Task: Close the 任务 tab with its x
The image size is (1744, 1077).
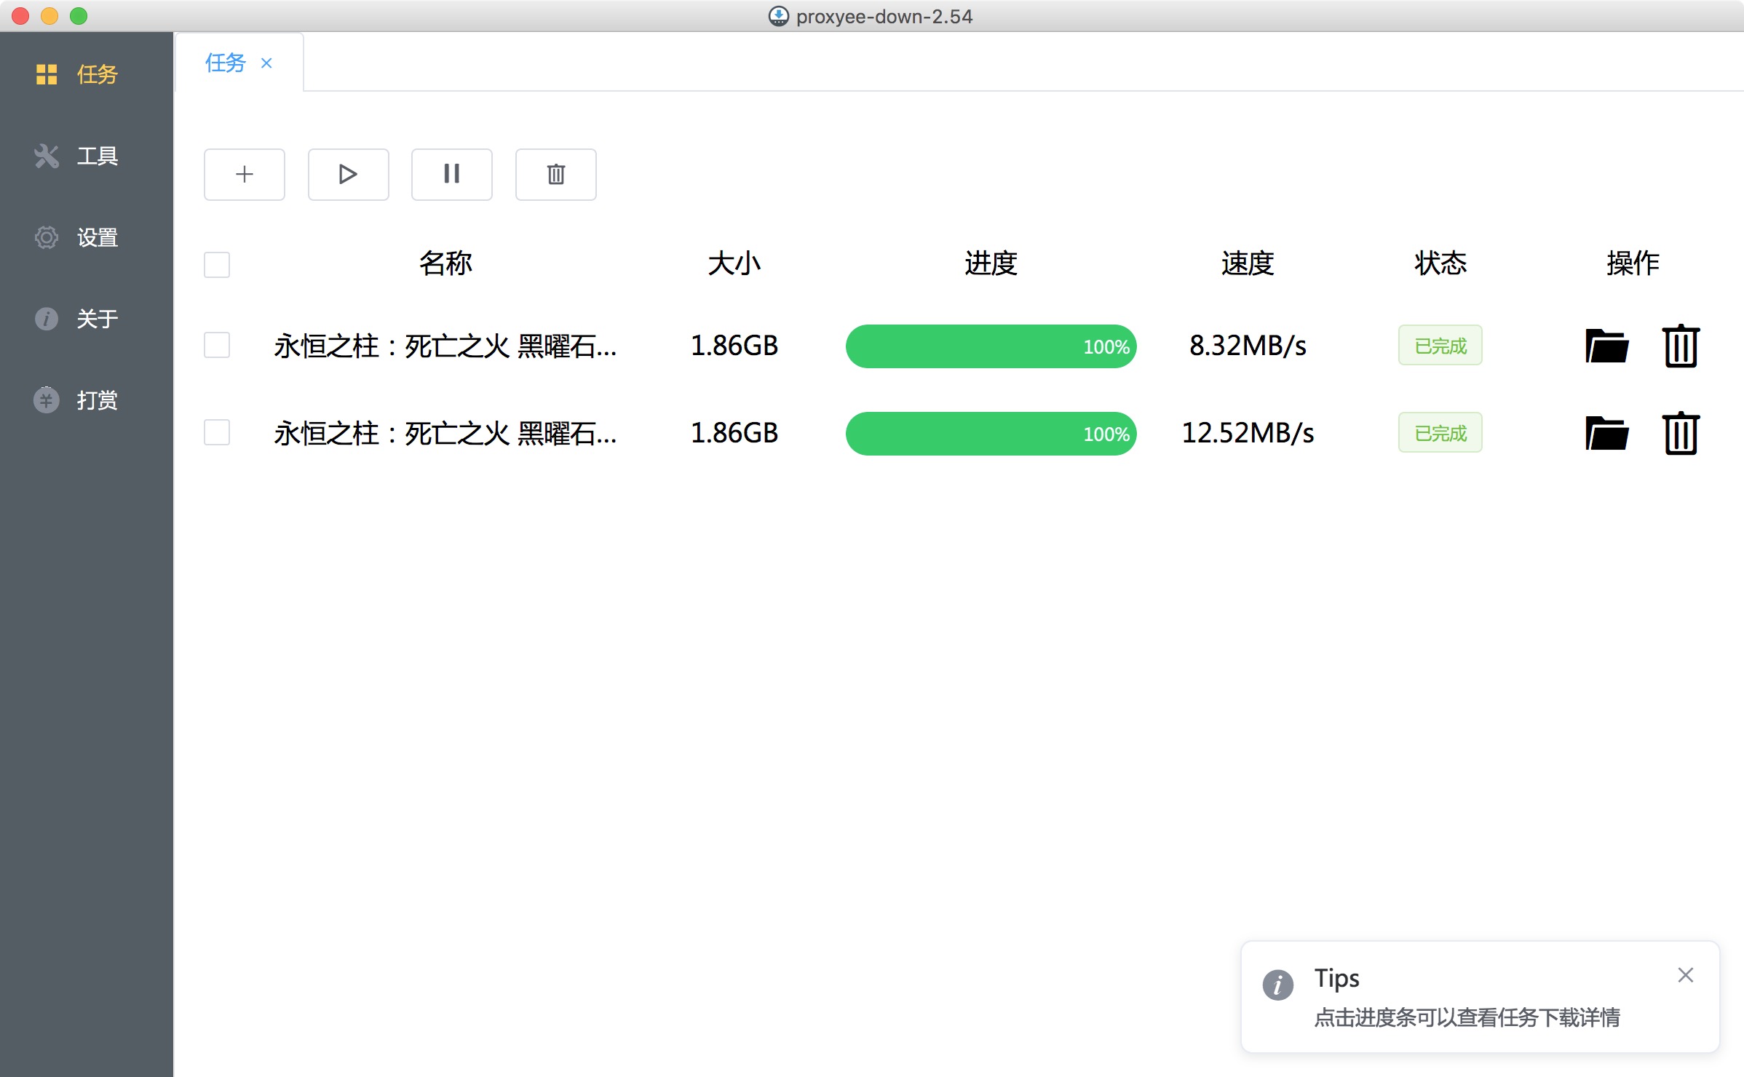Action: tap(267, 63)
